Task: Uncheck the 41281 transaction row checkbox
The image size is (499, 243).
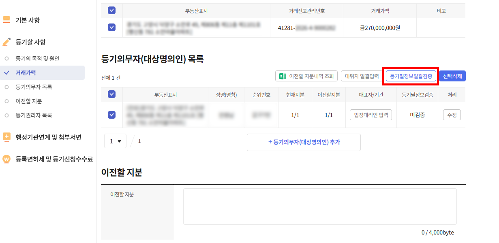Action: pos(111,28)
